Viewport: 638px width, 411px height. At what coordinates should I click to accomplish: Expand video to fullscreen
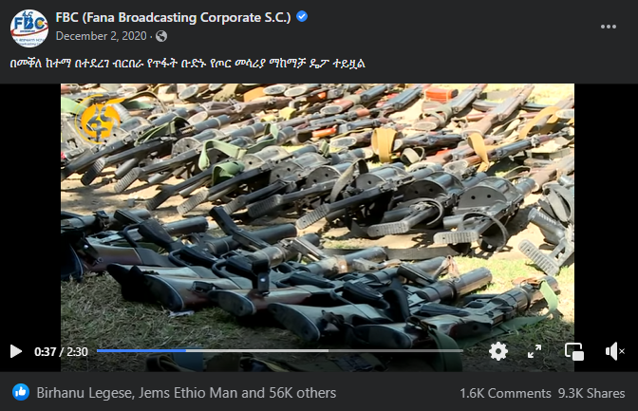click(x=535, y=351)
